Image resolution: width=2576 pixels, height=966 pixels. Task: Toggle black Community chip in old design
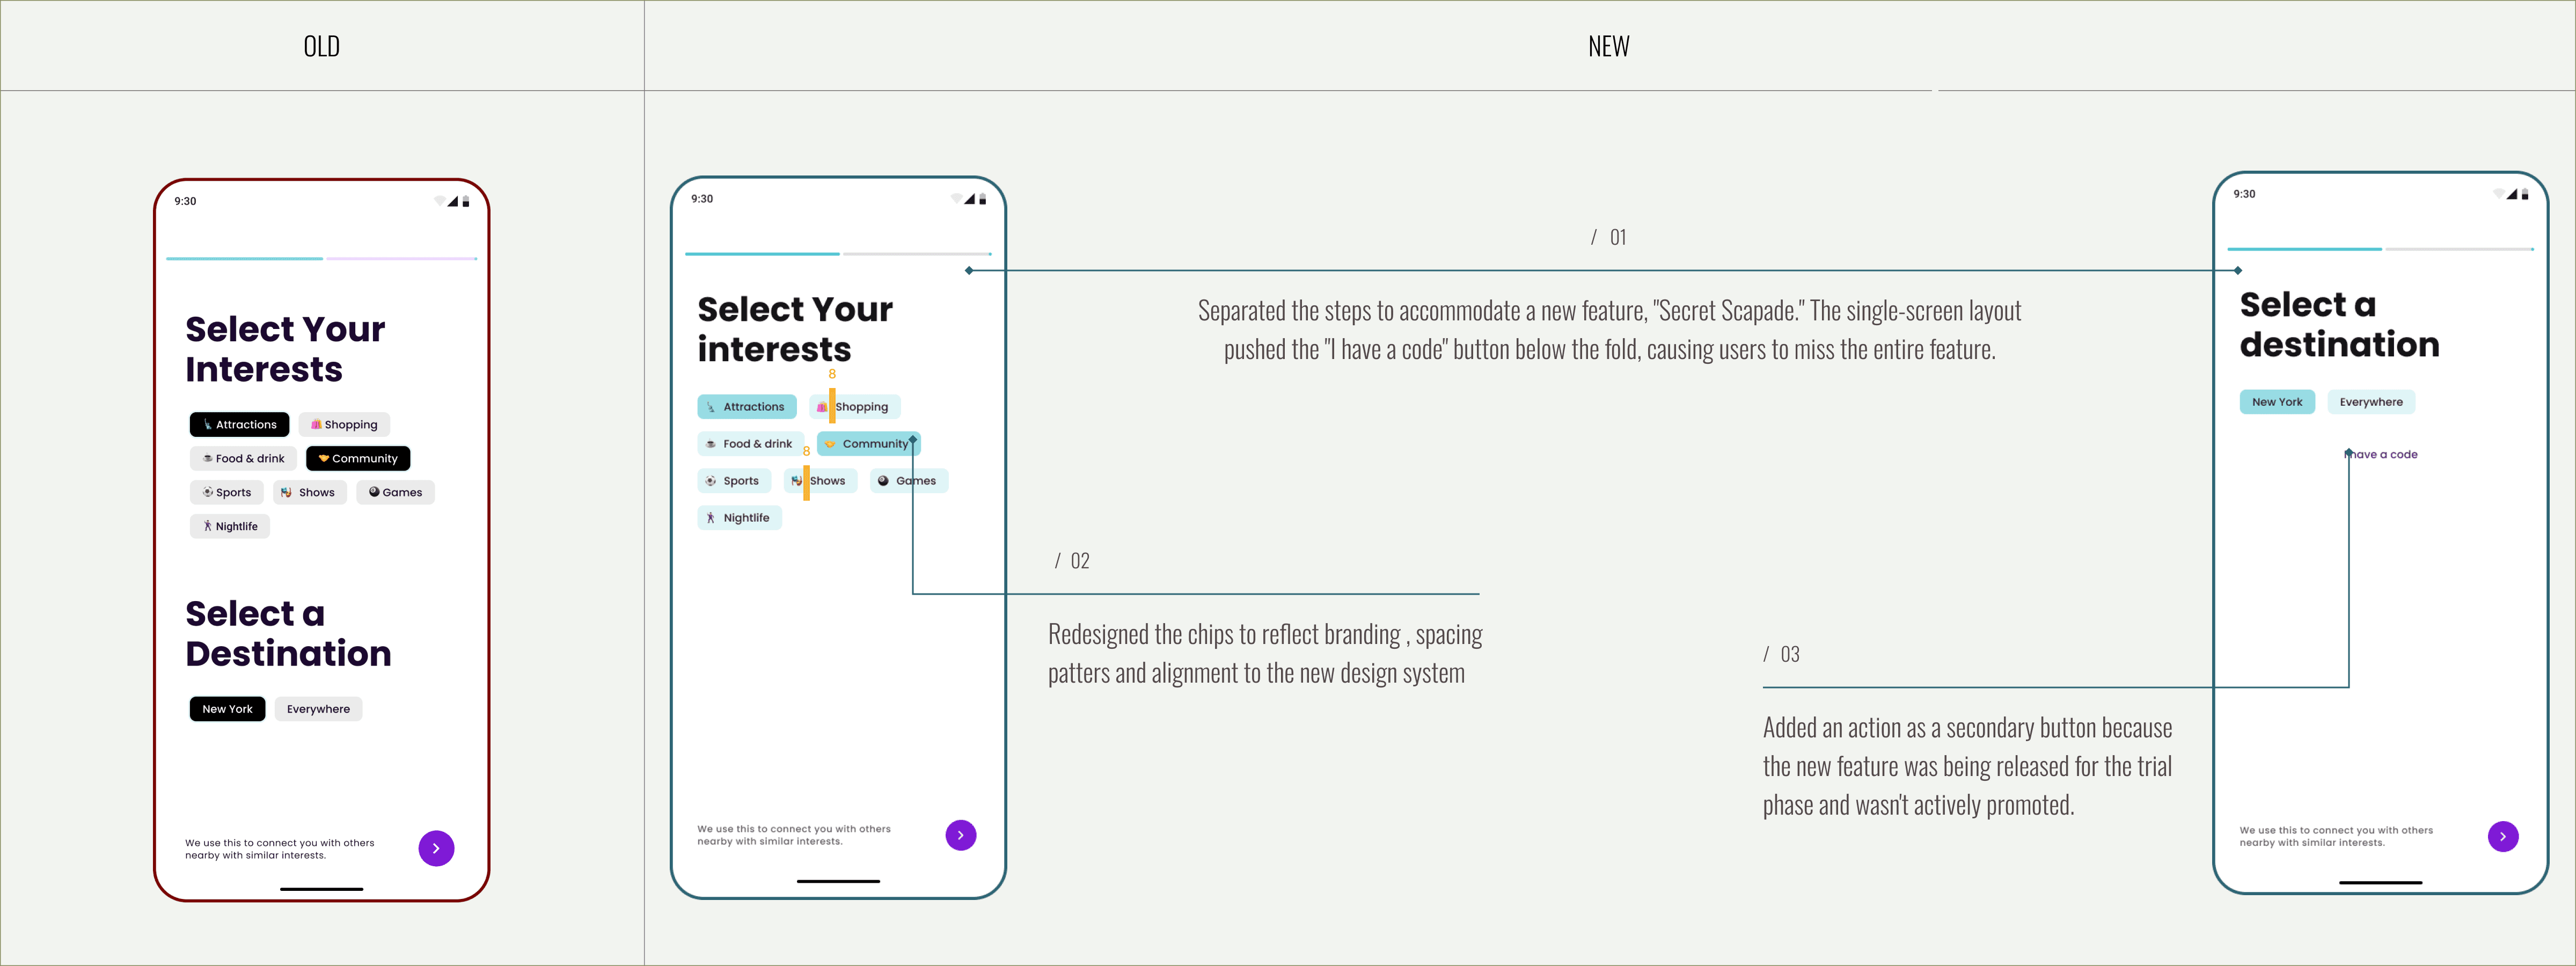coord(358,458)
